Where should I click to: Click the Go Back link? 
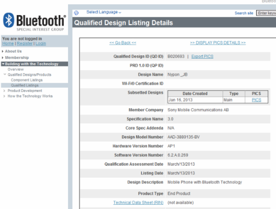pyautogui.click(x=123, y=43)
